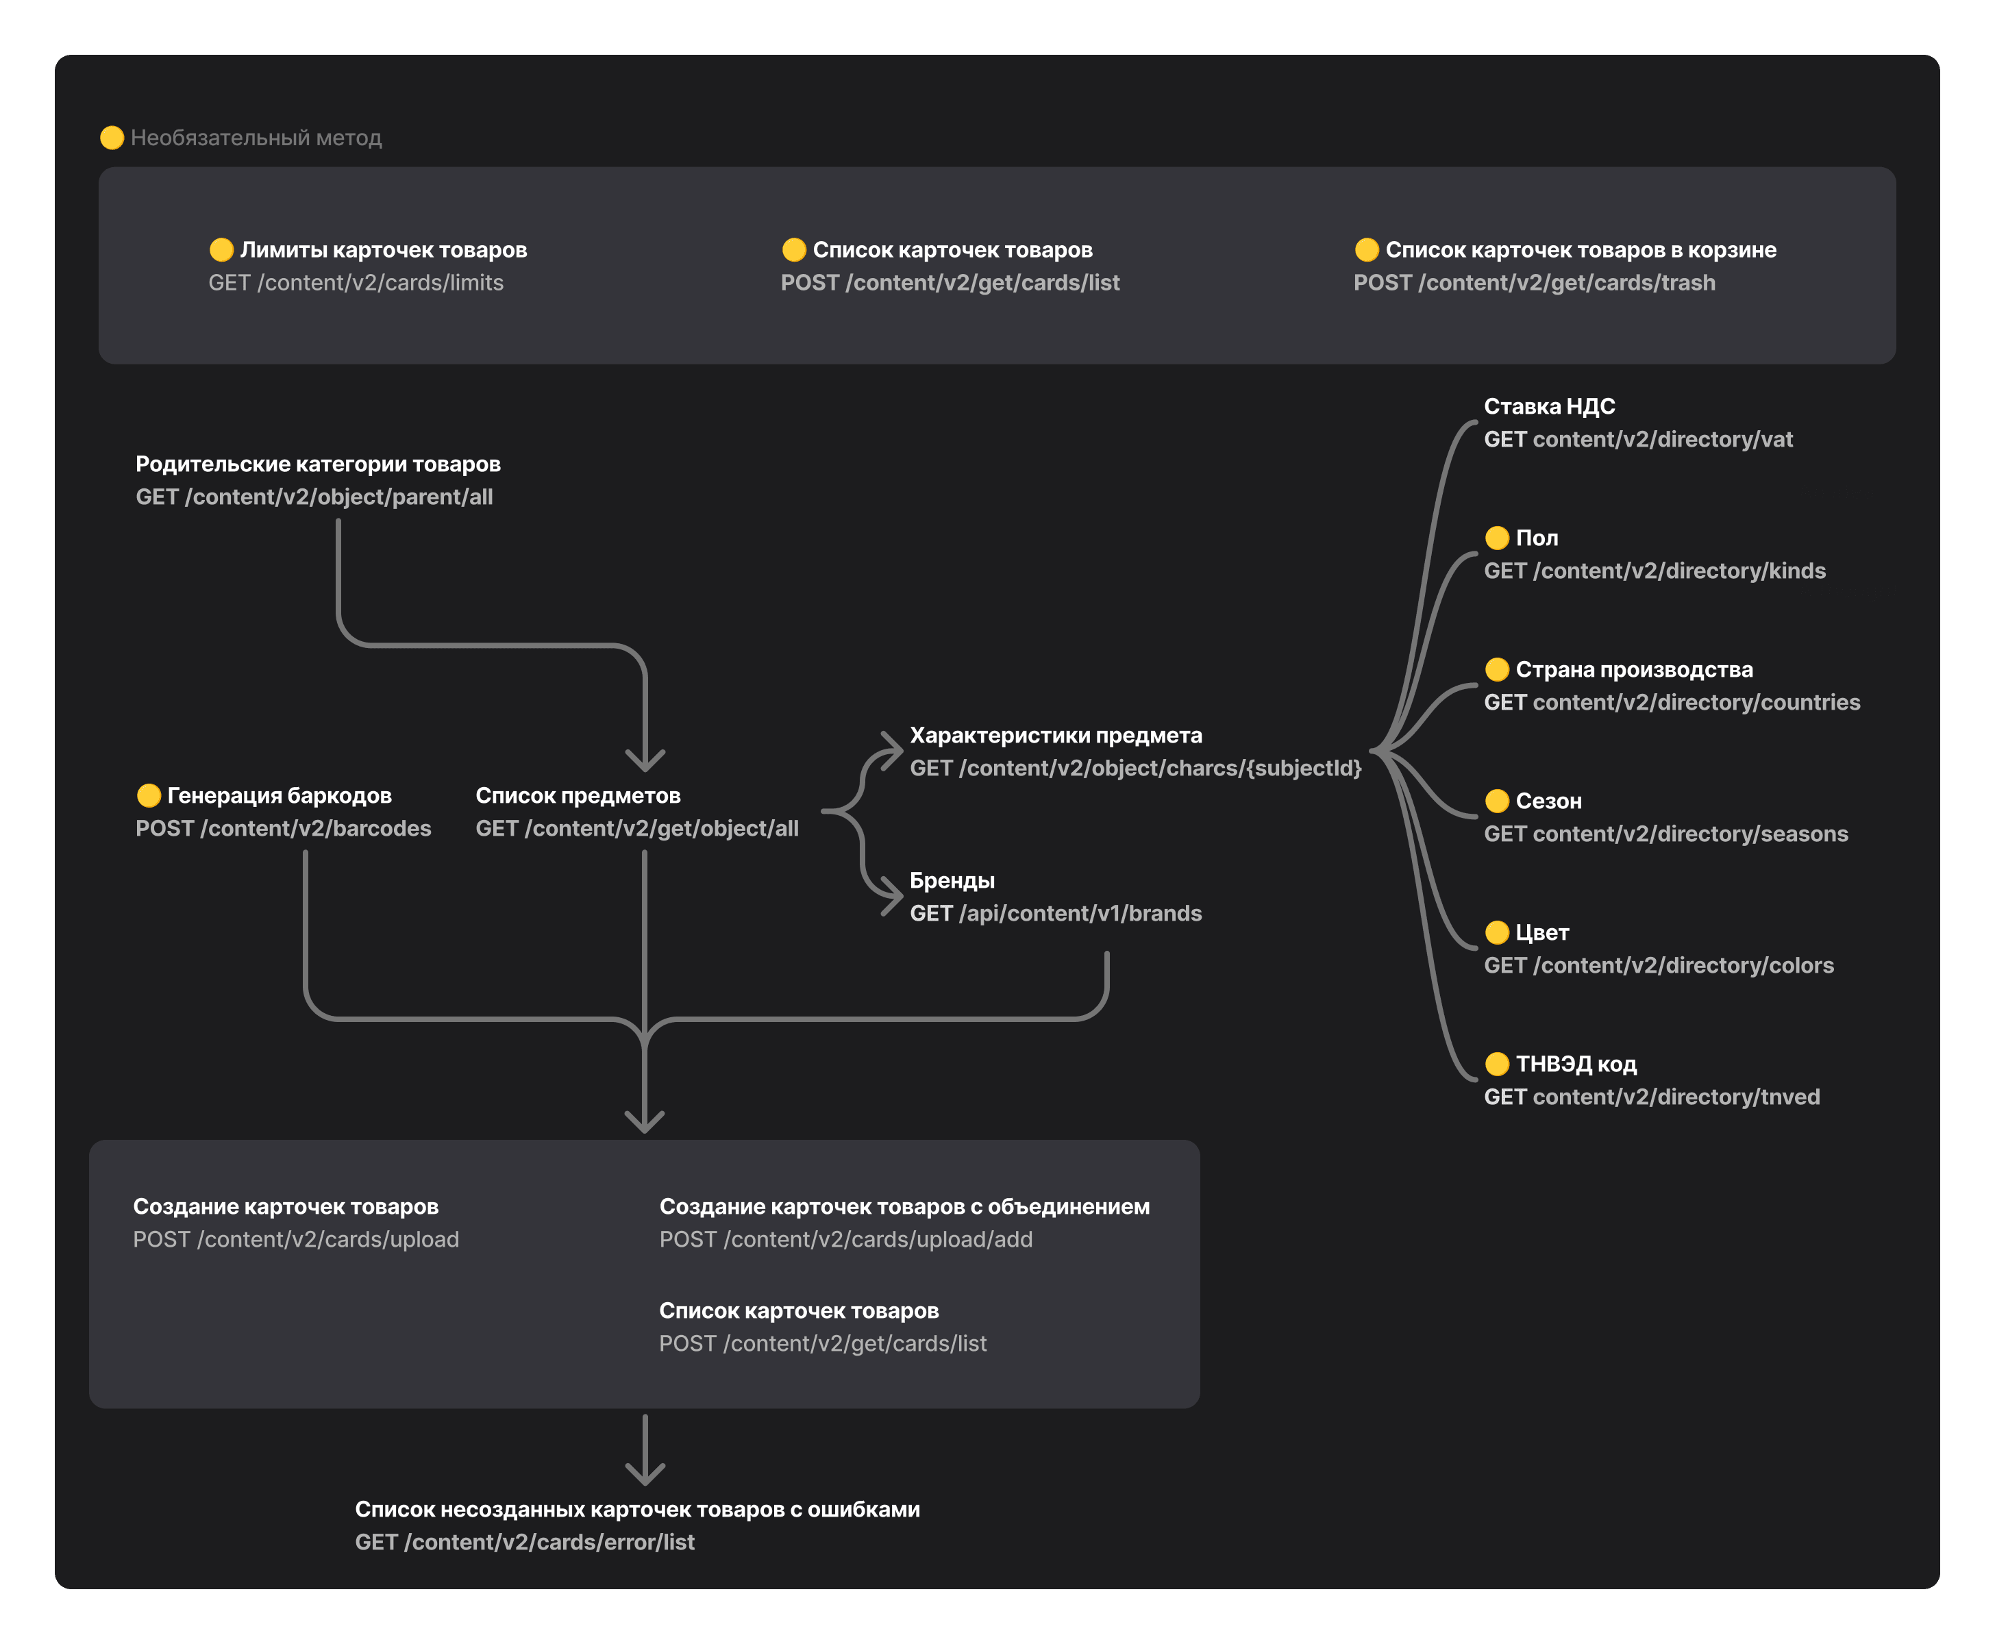Click Список предметов heading
1995x1644 pixels.
578,797
